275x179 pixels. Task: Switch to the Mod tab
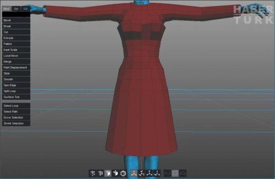pos(6,9)
